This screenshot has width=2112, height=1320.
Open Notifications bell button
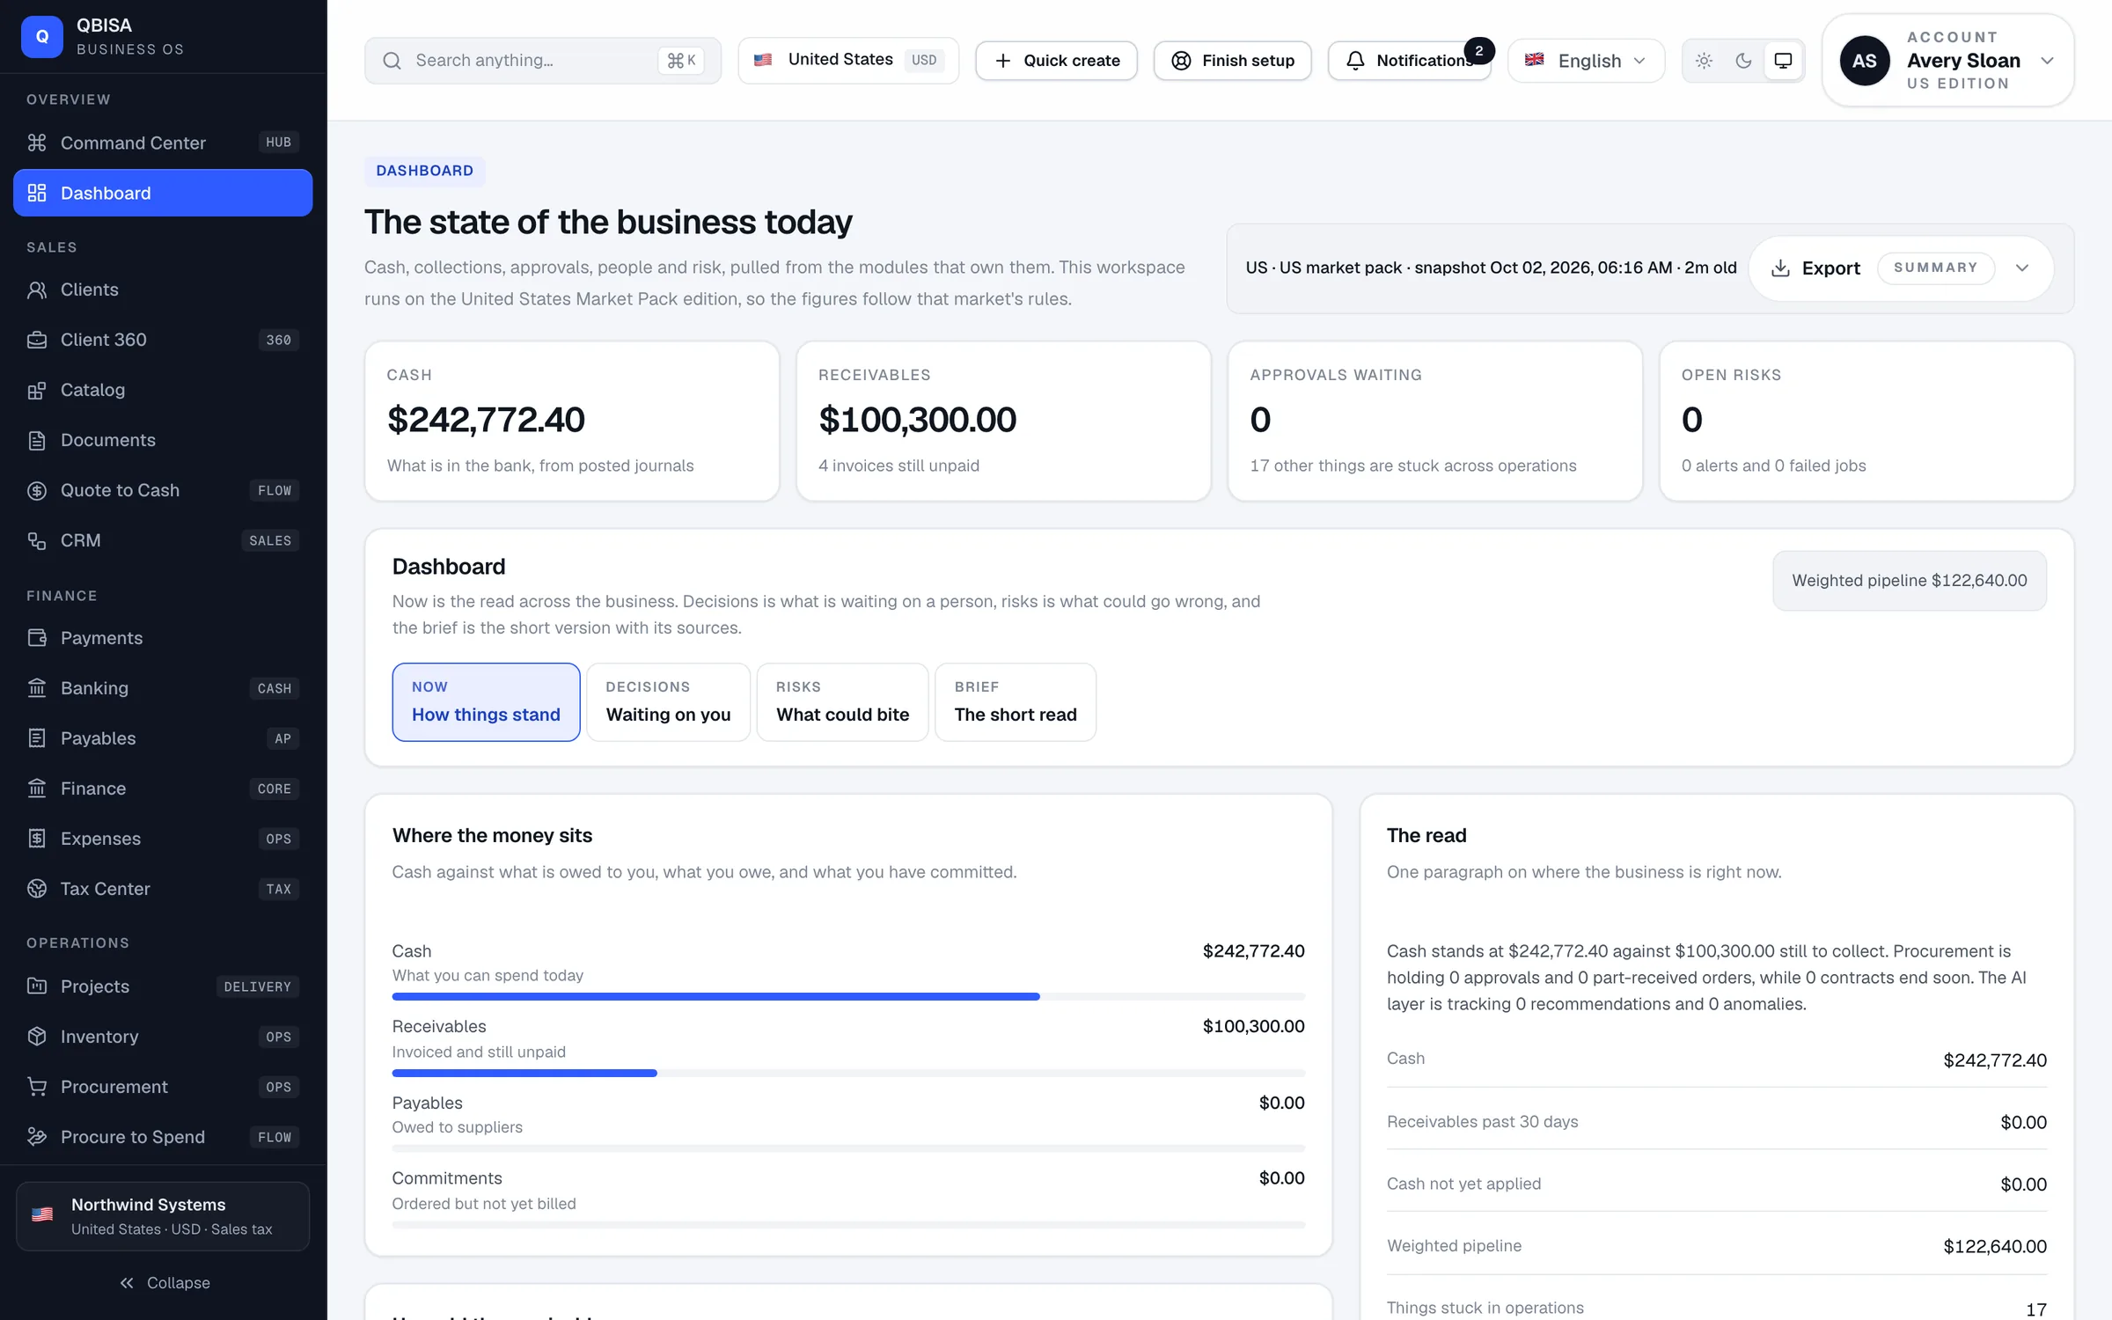tap(1409, 61)
